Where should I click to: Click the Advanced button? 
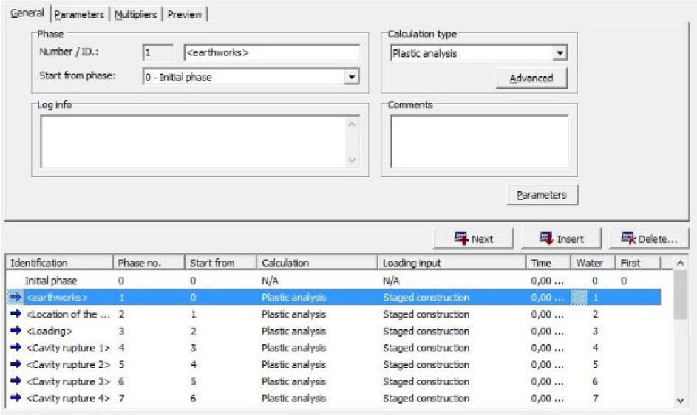tap(531, 78)
